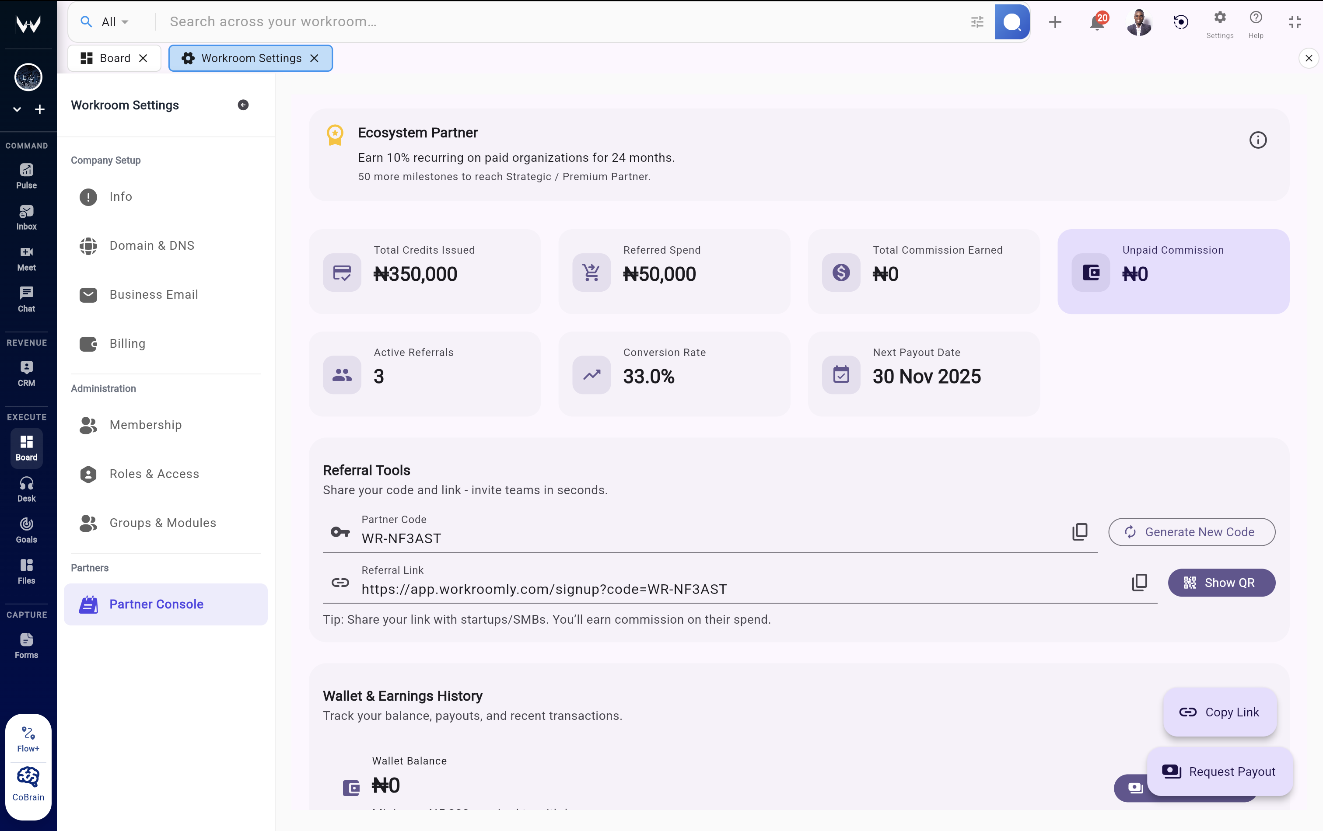Viewport: 1323px width, 831px height.
Task: Copy the Partner Code WR-NF3AST
Action: [1080, 532]
